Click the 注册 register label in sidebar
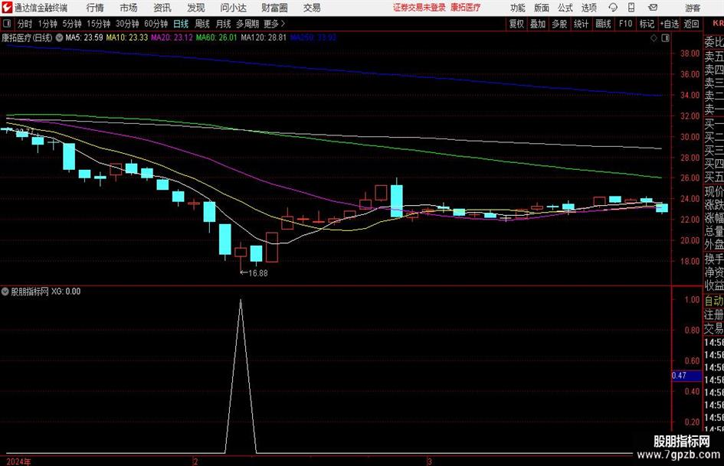724x466 pixels. [714, 314]
